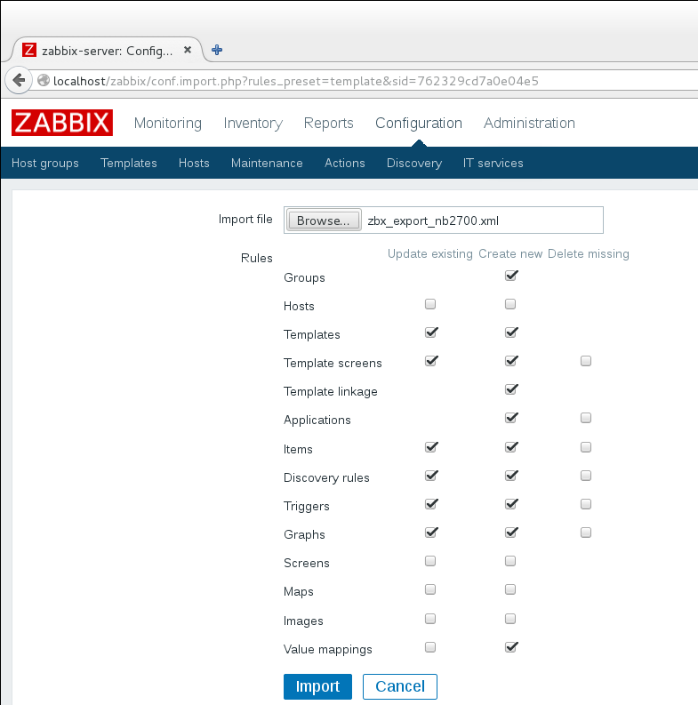Uncheck Items create new
Screen dimensions: 698x705
511,447
